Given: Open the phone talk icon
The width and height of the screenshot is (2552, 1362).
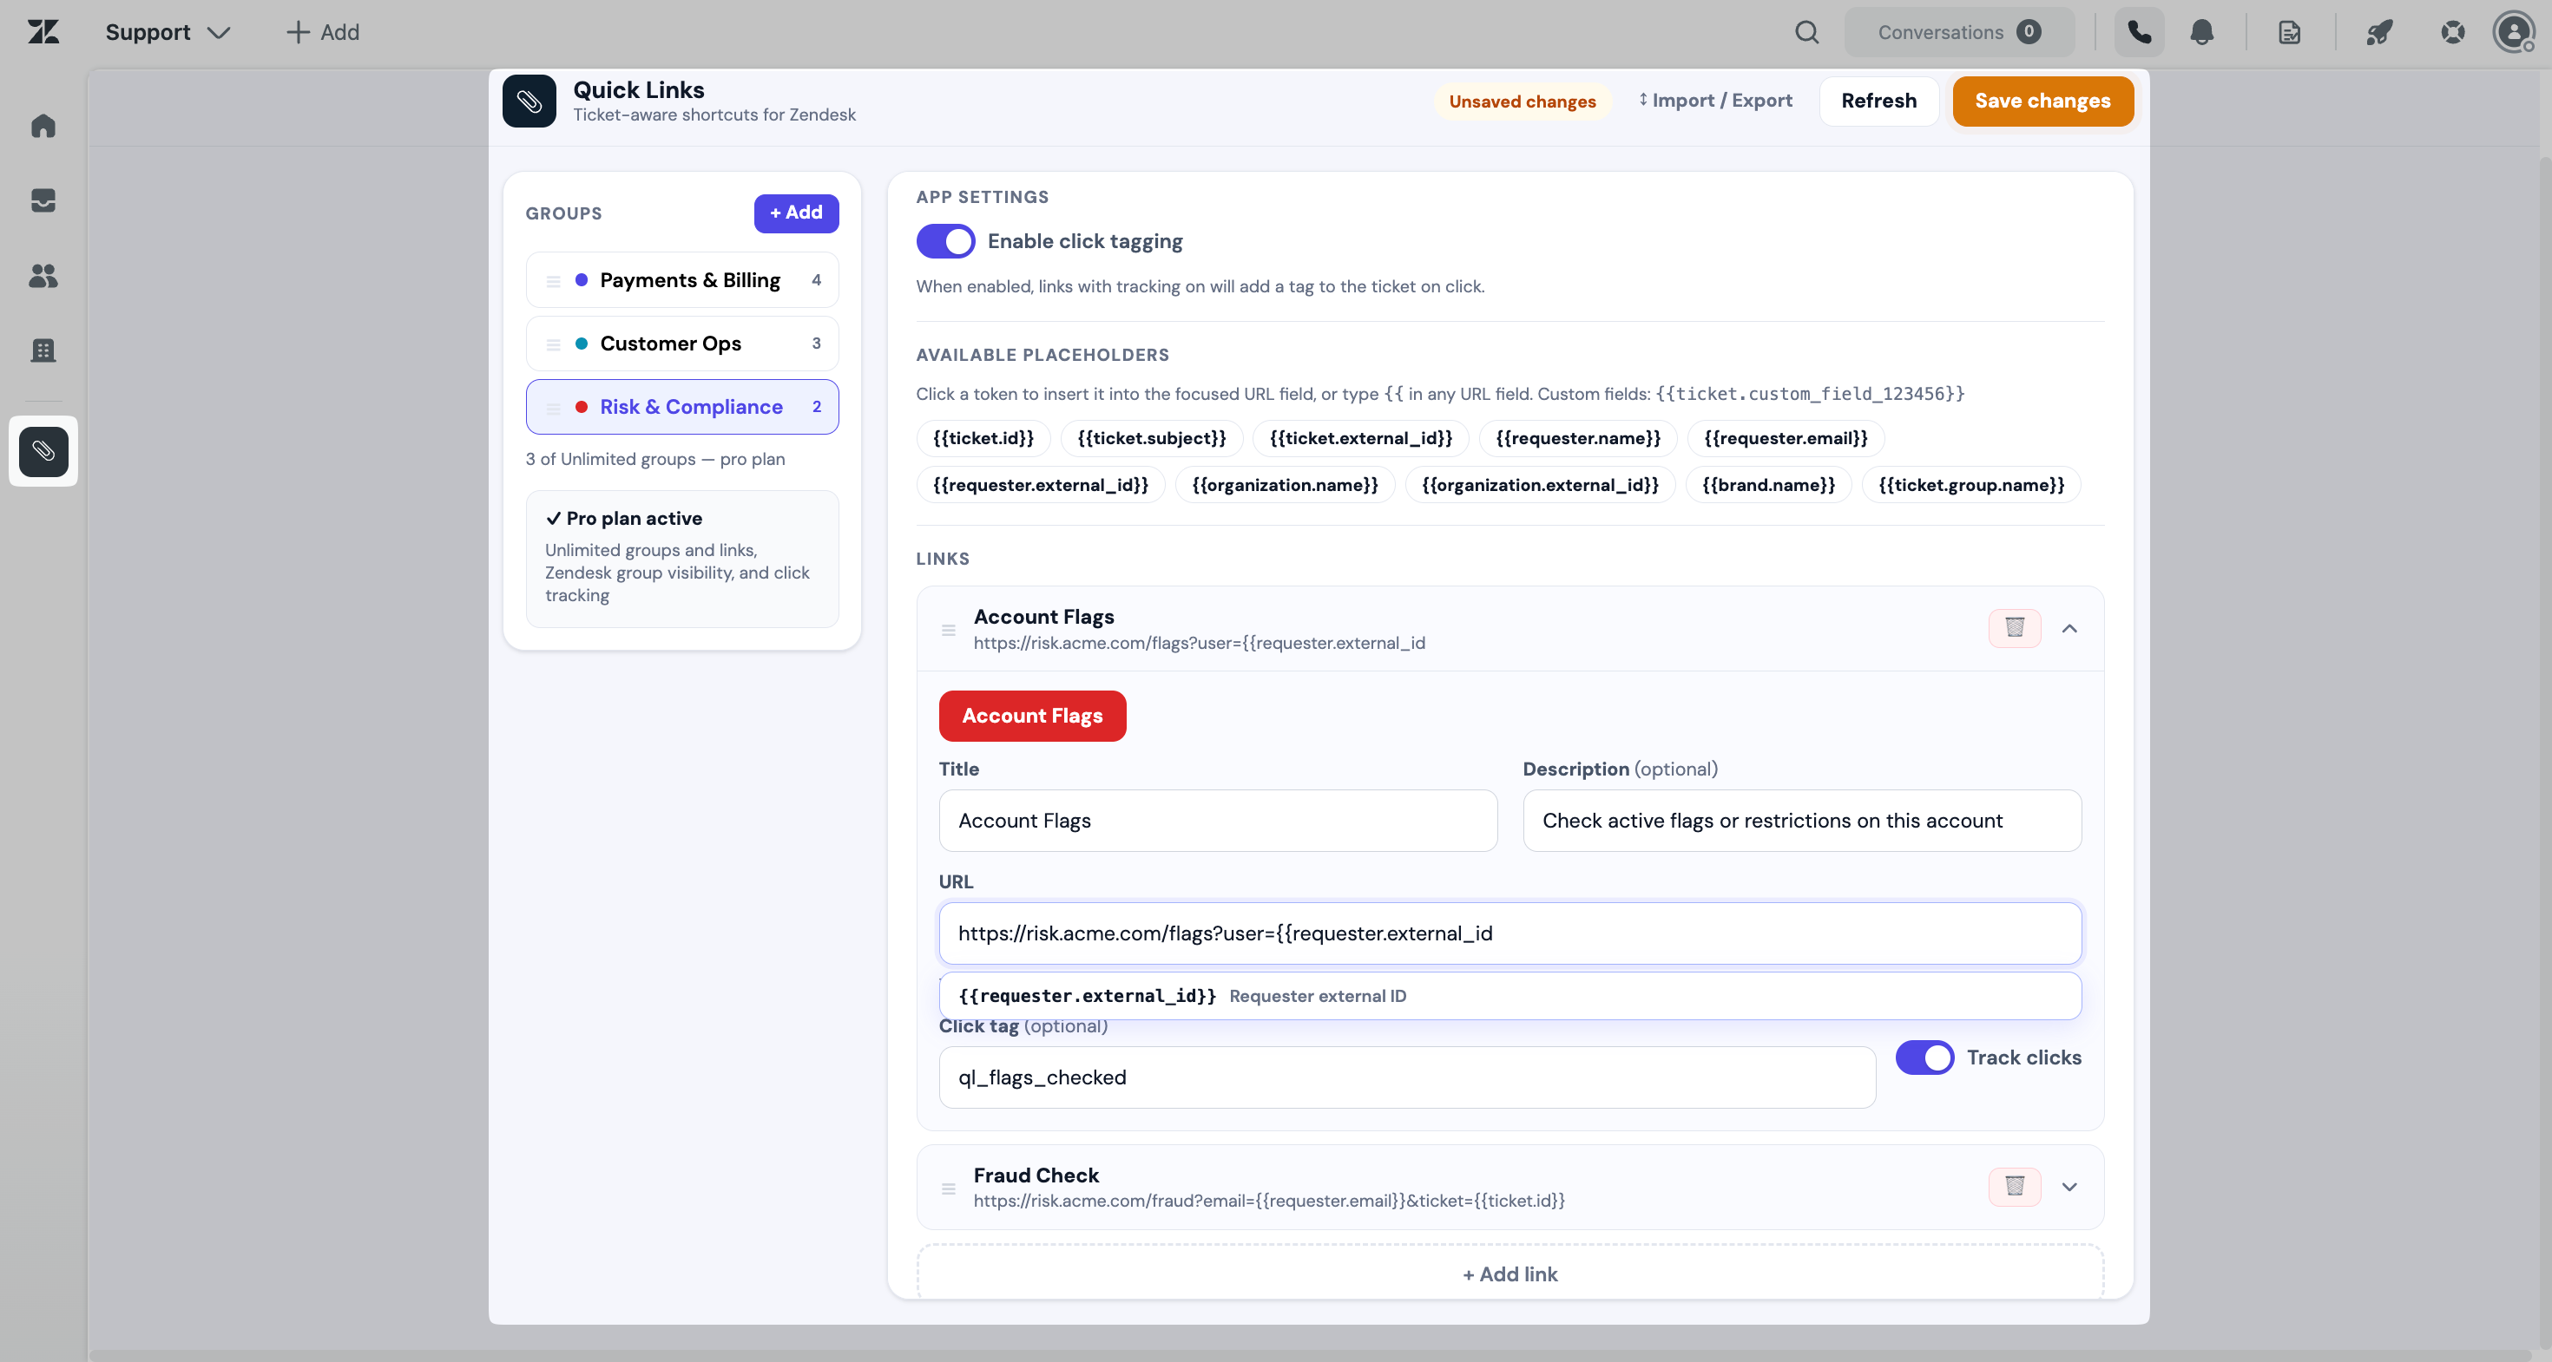Looking at the screenshot, I should [x=2139, y=32].
